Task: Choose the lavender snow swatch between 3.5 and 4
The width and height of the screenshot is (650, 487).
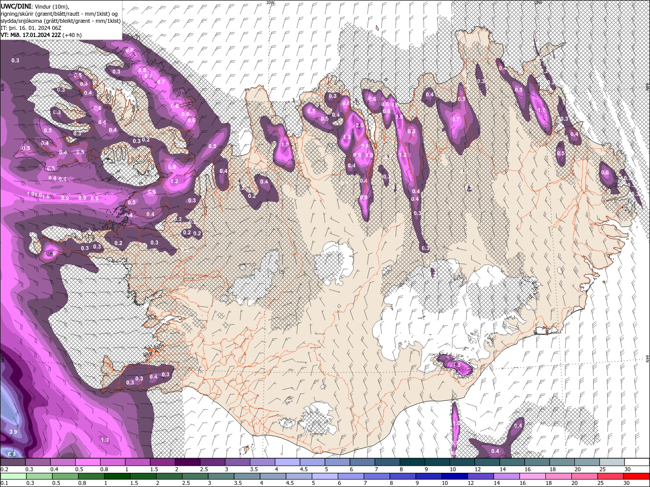Action: [262, 462]
